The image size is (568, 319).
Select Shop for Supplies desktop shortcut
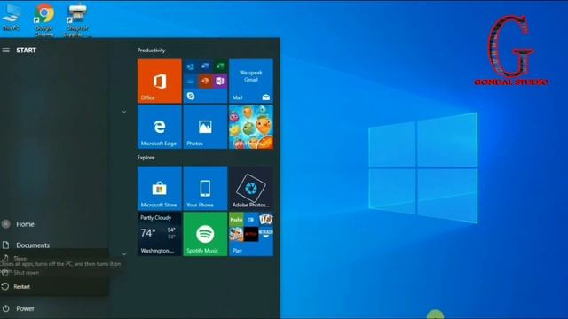77,19
